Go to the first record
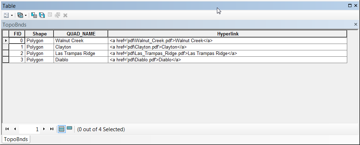 [x=7, y=129]
